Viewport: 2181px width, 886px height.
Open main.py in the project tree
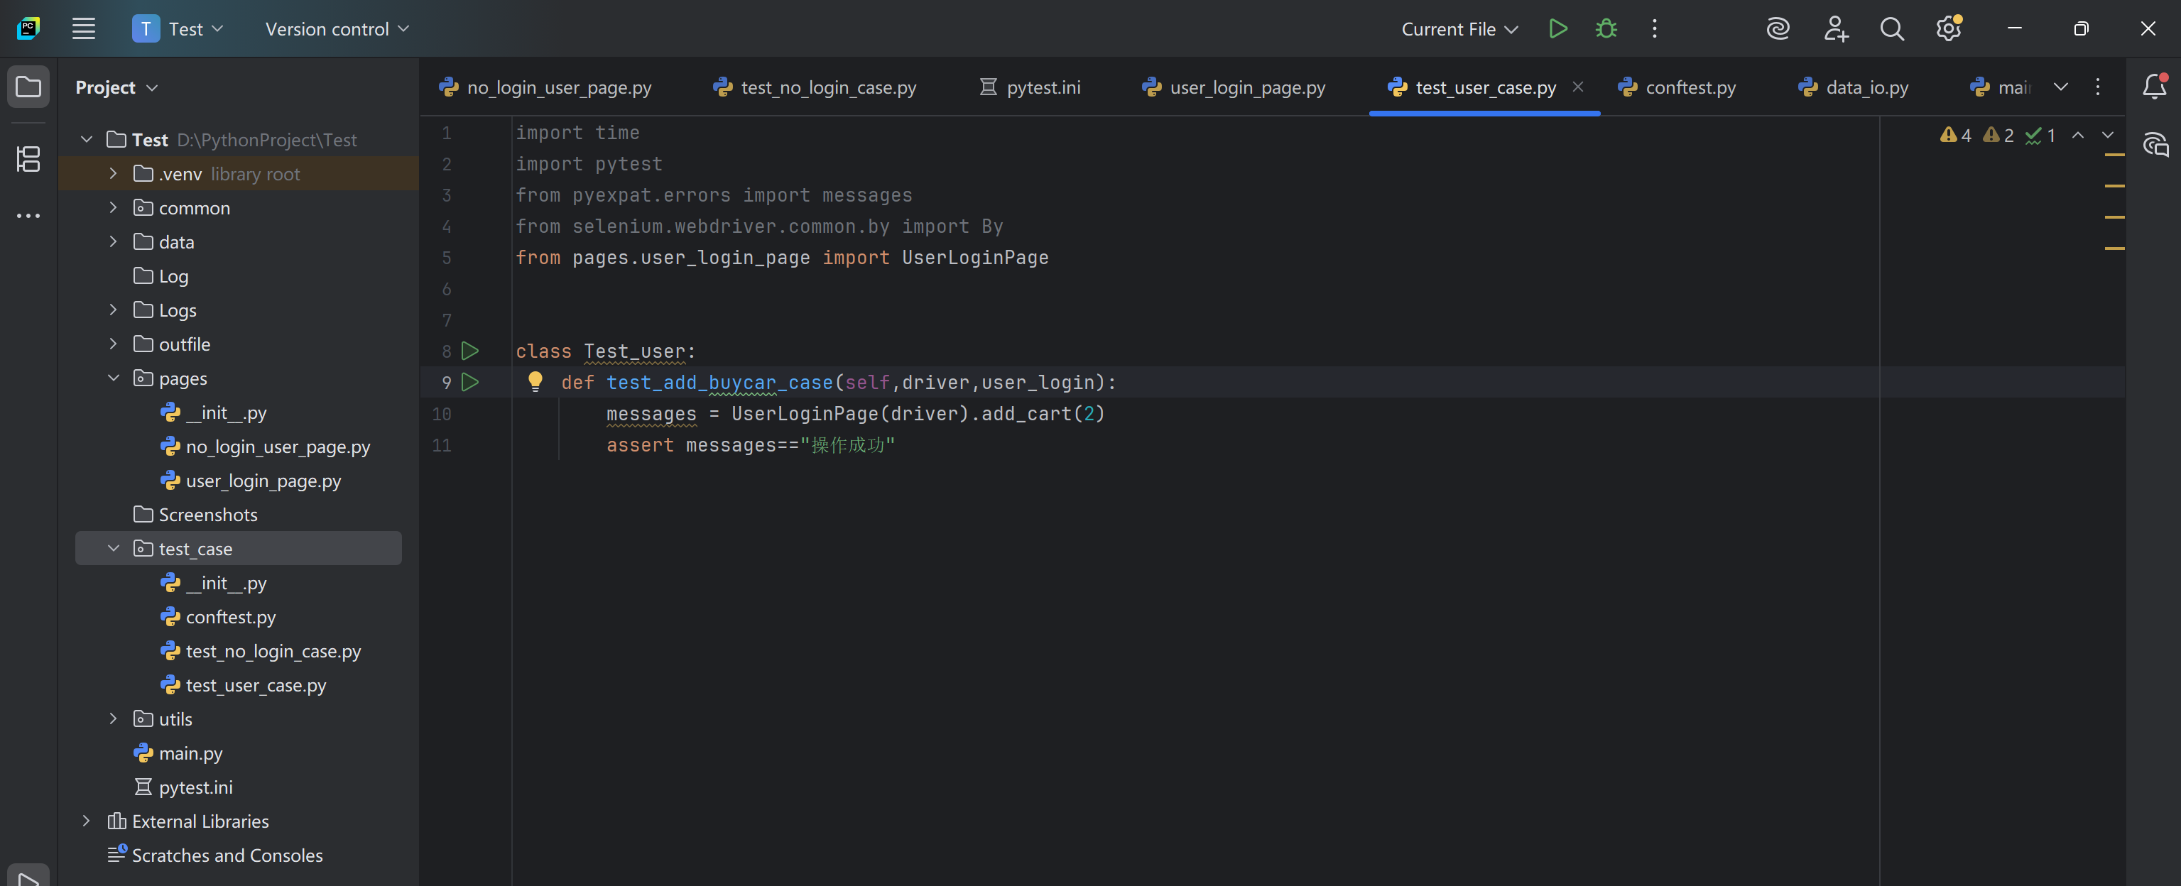190,753
